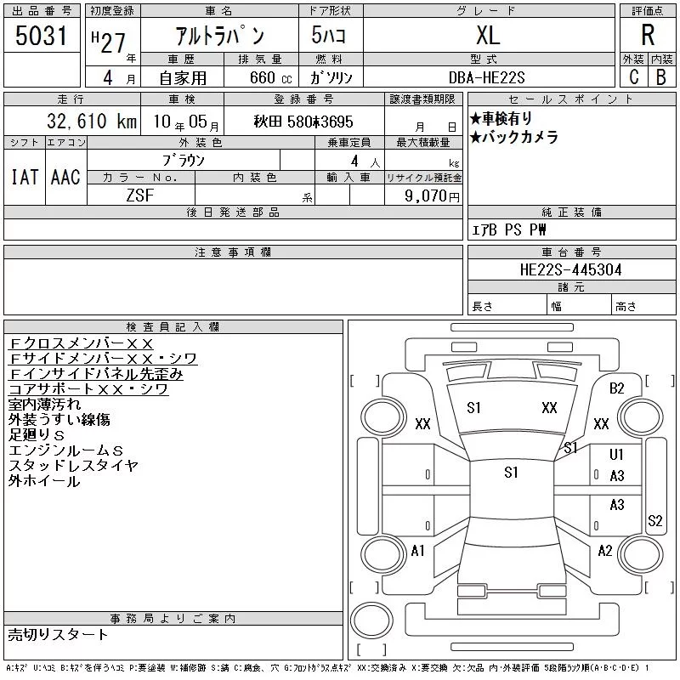Screen dimensions: 680x680
Task: Click the 検査員記入欄 section header
Action: tap(173, 327)
